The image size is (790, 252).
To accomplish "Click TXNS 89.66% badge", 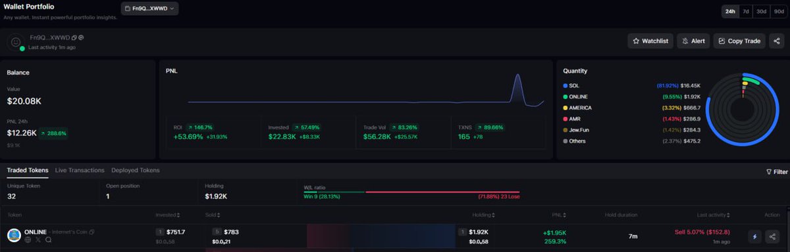I will point(490,127).
